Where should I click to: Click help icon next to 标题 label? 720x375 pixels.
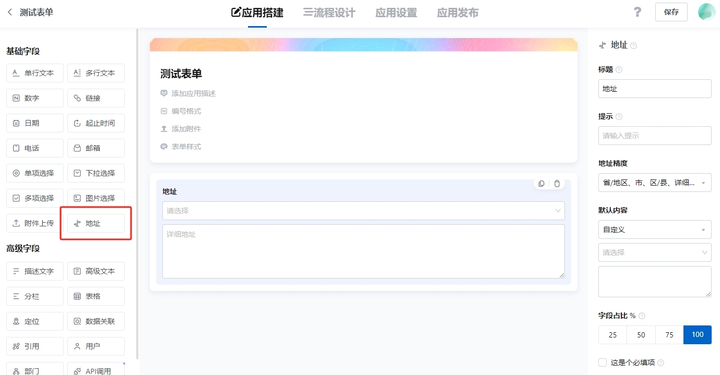(619, 70)
